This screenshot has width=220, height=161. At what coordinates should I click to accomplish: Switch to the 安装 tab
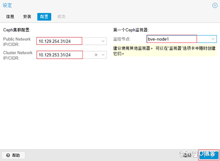(x=27, y=17)
